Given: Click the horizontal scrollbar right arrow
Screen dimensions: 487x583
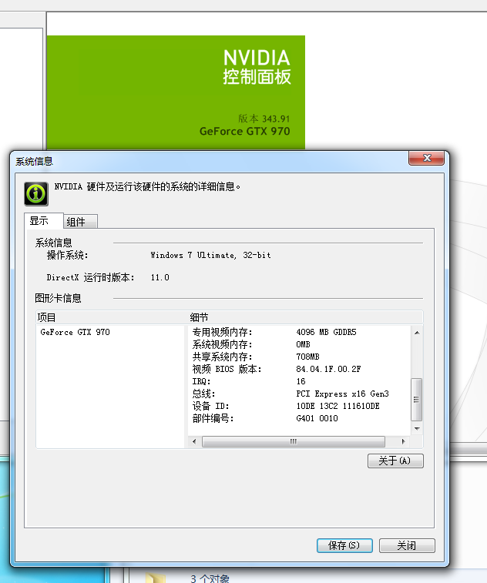Looking at the screenshot, I should (405, 441).
